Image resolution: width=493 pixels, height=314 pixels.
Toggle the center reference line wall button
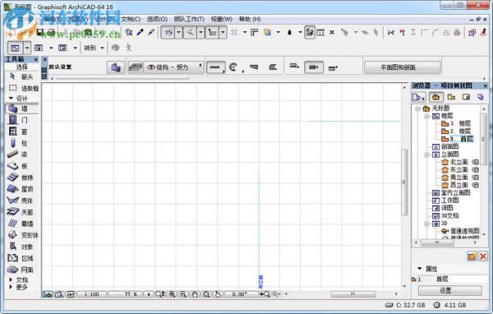pyautogui.click(x=314, y=67)
